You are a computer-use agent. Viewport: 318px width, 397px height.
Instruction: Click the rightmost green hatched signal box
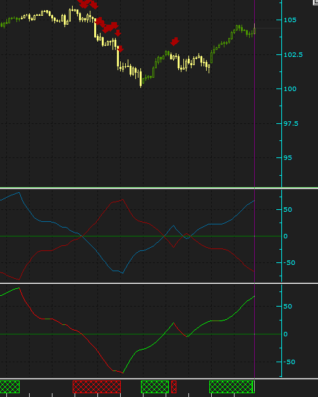tap(232, 387)
